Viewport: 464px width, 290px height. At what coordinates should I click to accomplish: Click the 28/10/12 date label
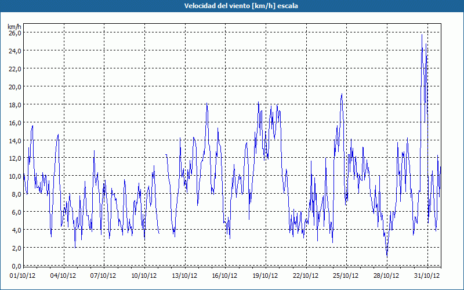386,276
